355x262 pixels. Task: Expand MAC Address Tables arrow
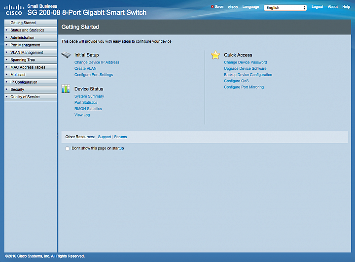[6, 67]
